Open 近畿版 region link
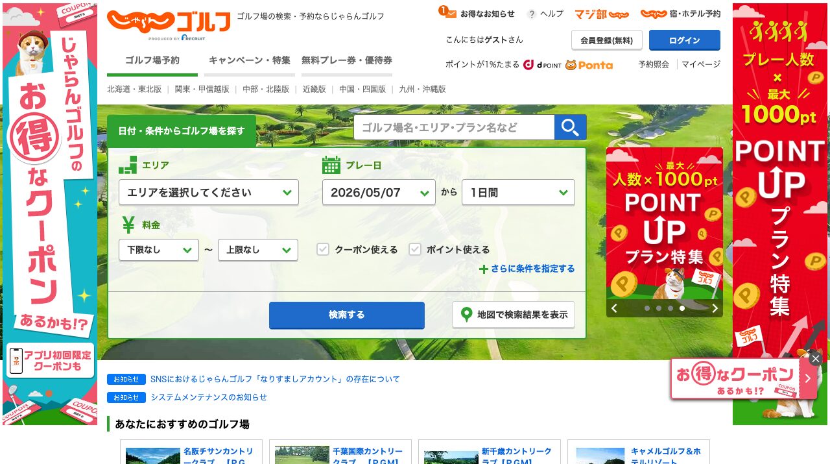 point(314,90)
